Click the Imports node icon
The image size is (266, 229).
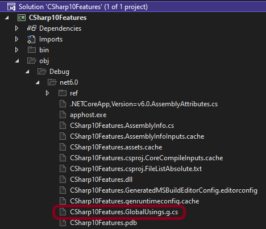[31, 39]
